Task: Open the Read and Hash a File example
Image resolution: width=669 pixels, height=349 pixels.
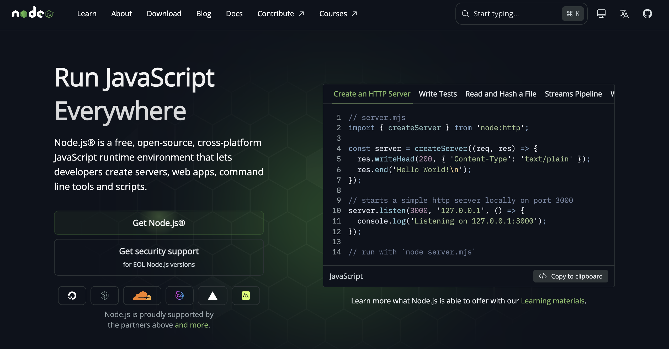Action: 501,94
